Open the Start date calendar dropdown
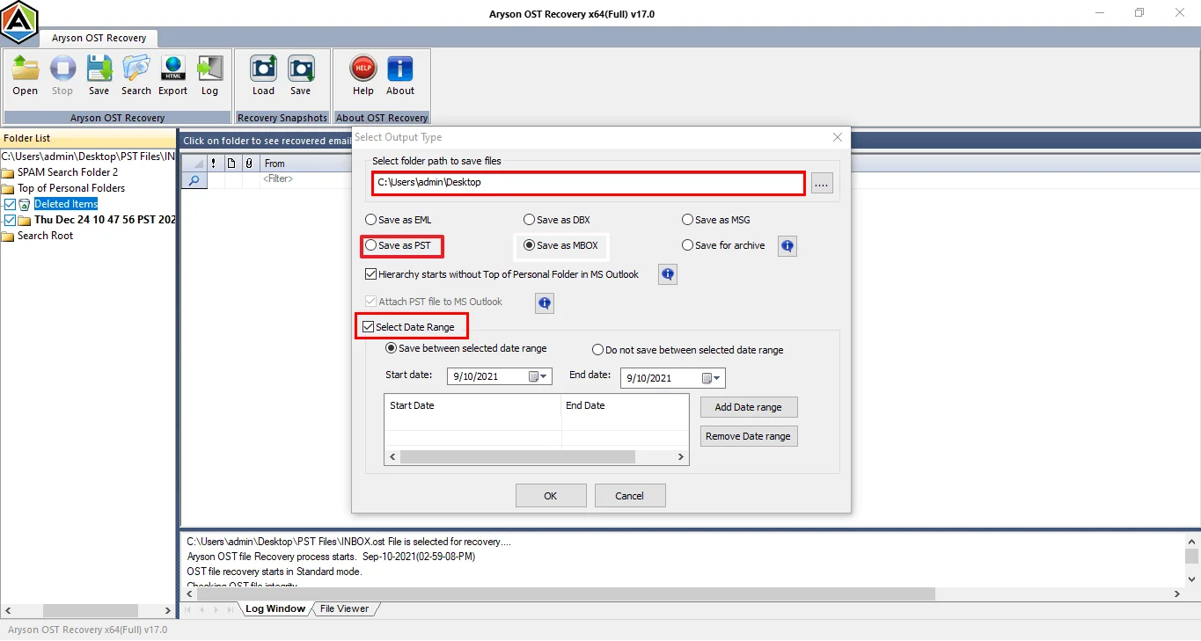1201x641 pixels. pos(538,376)
